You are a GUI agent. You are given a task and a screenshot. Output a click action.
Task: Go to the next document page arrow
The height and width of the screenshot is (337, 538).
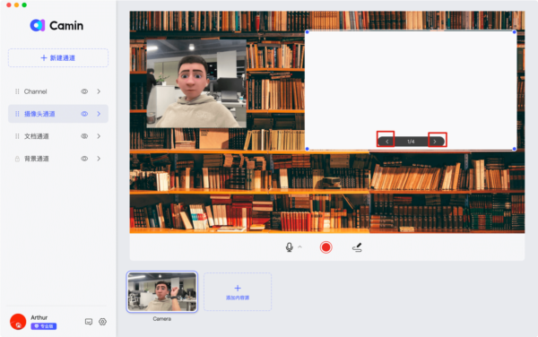[x=435, y=142]
